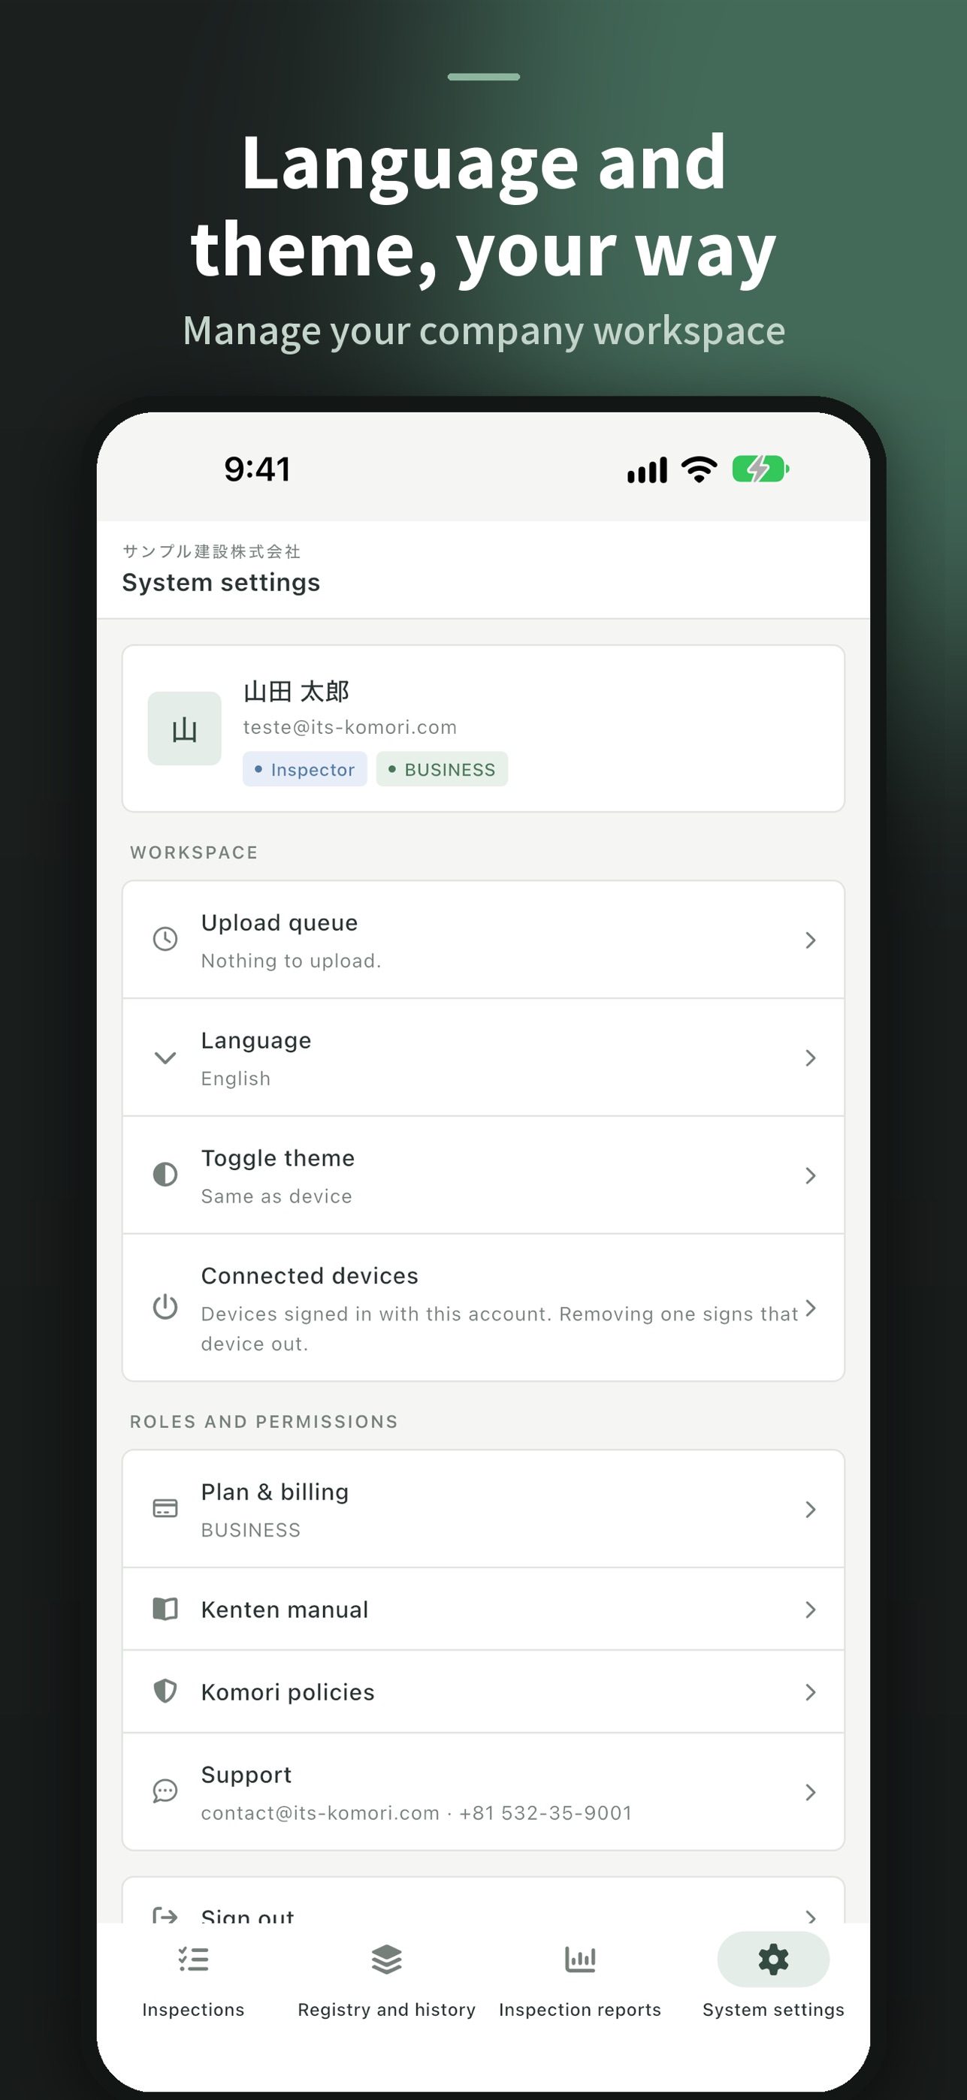
Task: Tap the battery charging indicator in status bar
Action: click(x=760, y=469)
